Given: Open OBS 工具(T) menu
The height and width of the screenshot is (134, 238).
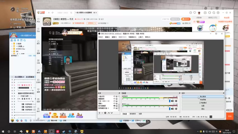Looking at the screenshot, I should 140,37.
